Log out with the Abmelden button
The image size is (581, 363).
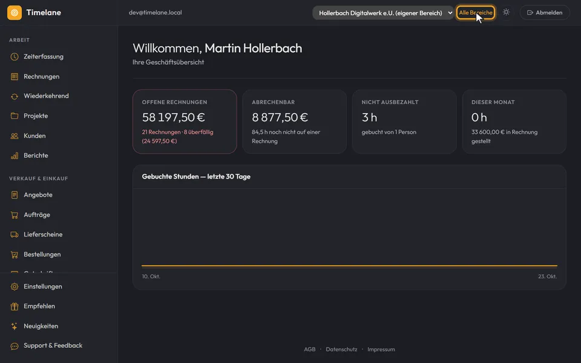point(545,13)
